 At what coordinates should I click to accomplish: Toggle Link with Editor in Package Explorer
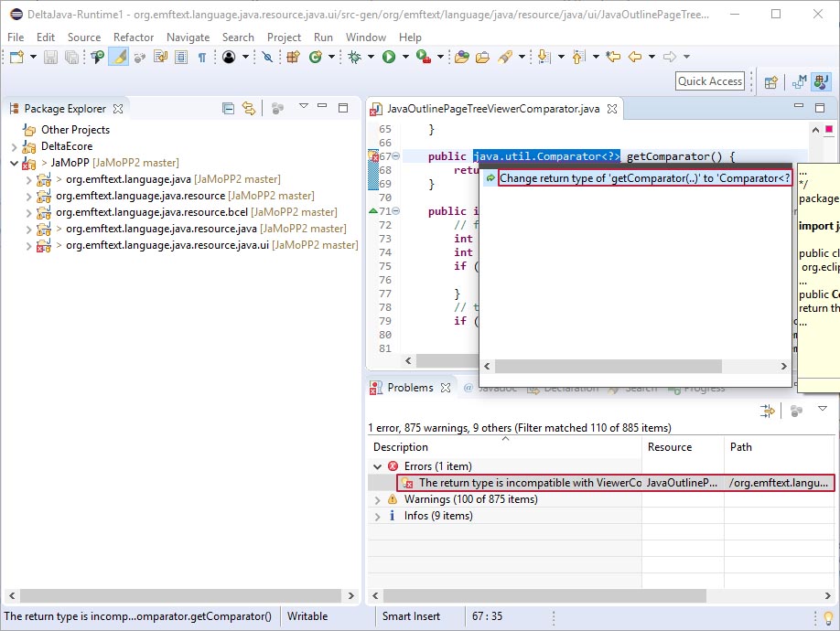click(248, 108)
